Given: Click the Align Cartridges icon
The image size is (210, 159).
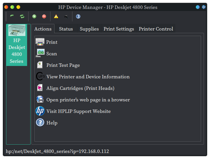Looking at the screenshot, I should tap(40, 88).
